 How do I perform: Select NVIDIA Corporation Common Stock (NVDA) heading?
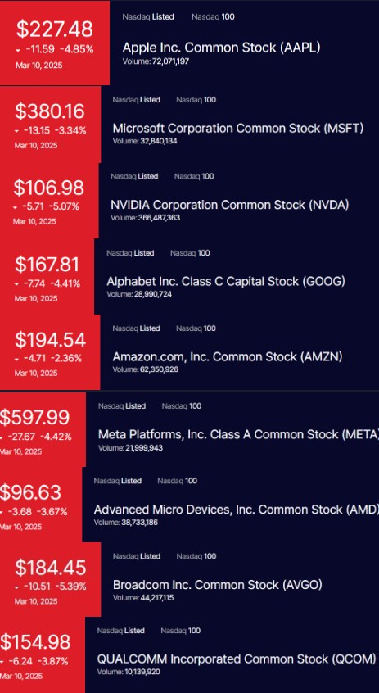click(230, 205)
